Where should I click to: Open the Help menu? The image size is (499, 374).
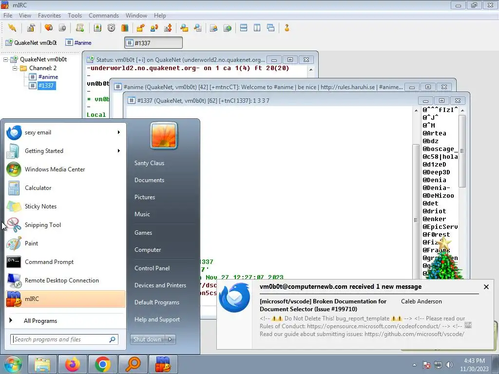[x=160, y=15]
